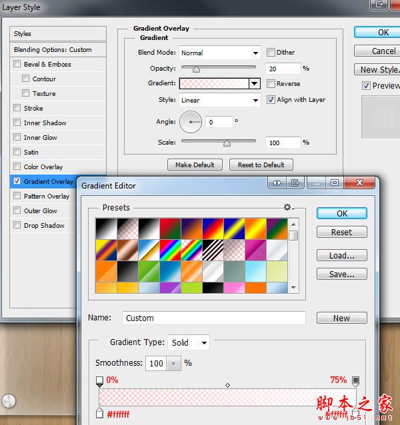Open the Style Linear dropdown

219,101
